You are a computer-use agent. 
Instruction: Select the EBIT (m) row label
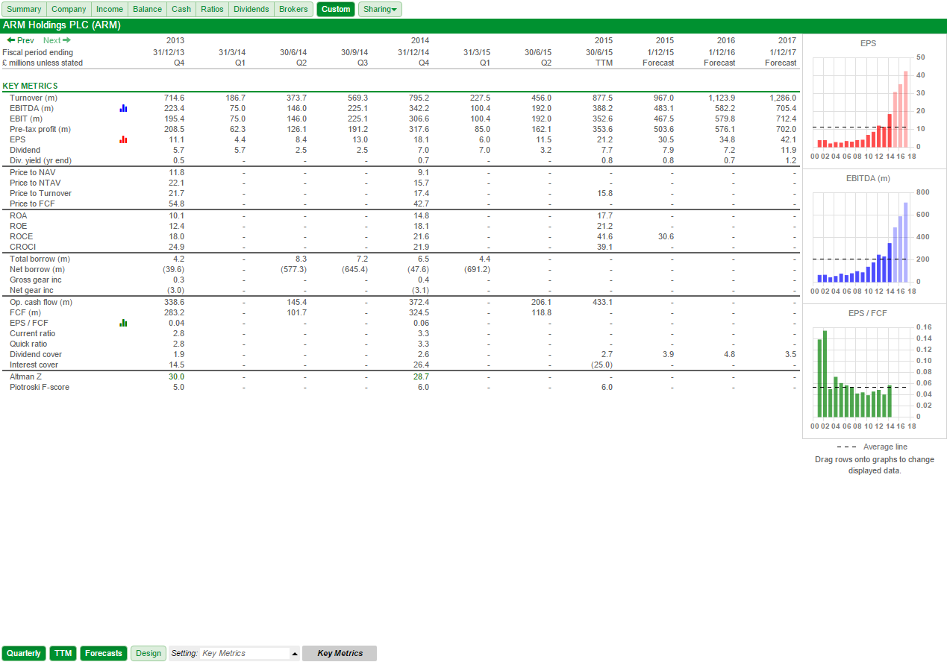tap(26, 119)
